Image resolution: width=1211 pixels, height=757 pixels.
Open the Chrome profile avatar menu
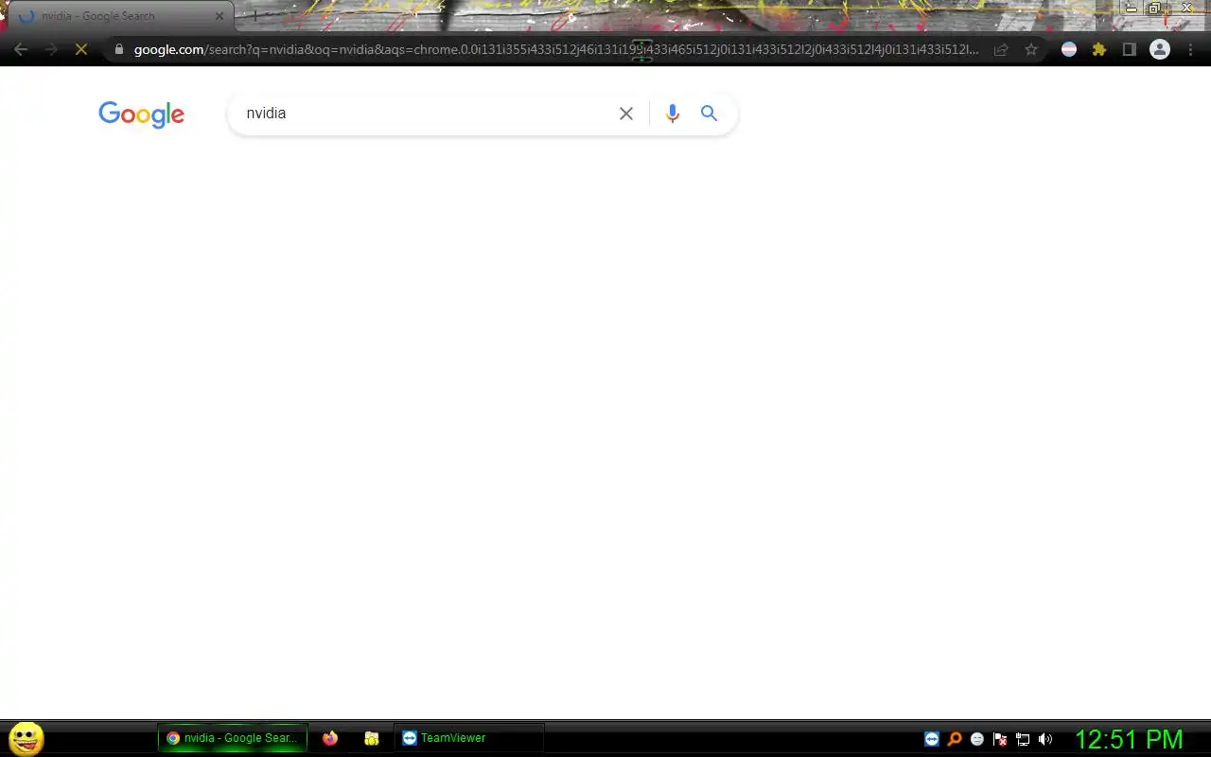(x=1160, y=49)
